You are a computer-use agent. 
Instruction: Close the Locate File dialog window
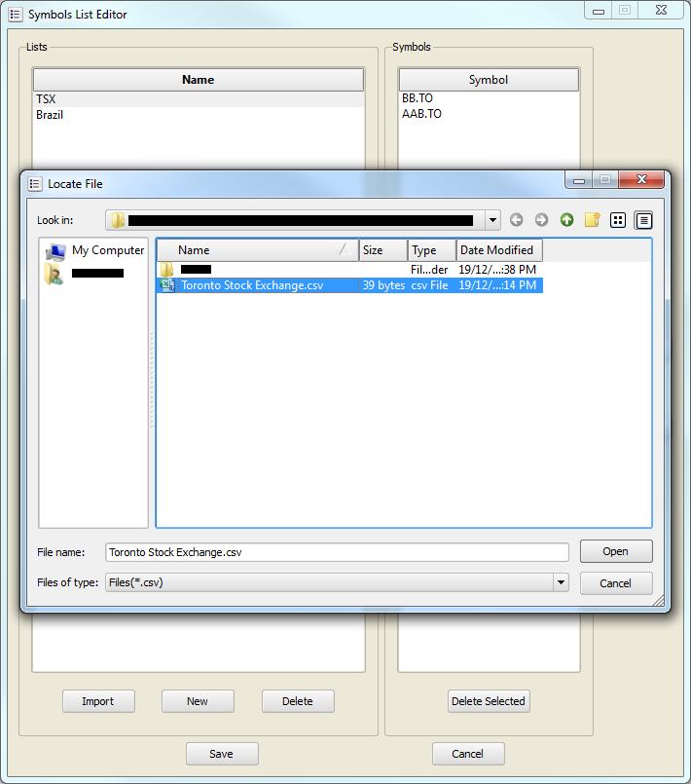(643, 180)
